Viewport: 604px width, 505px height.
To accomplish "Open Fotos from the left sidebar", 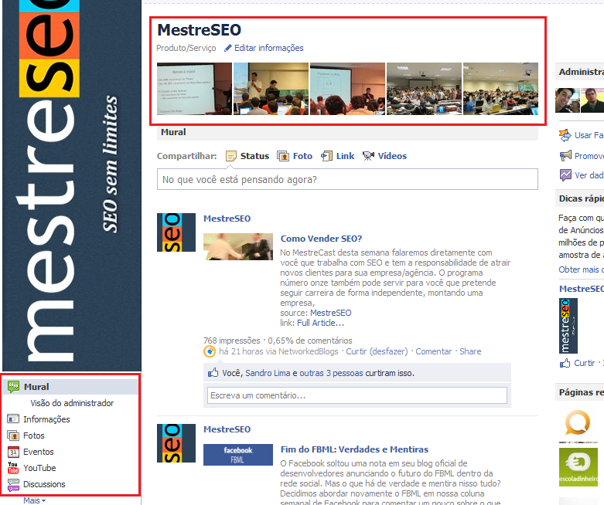I will (13, 436).
